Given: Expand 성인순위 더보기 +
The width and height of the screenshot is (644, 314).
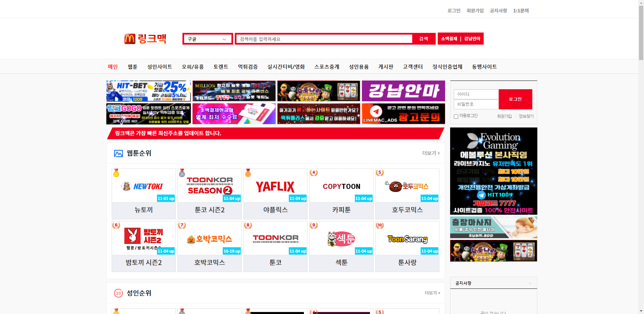Looking at the screenshot, I should [x=432, y=293].
